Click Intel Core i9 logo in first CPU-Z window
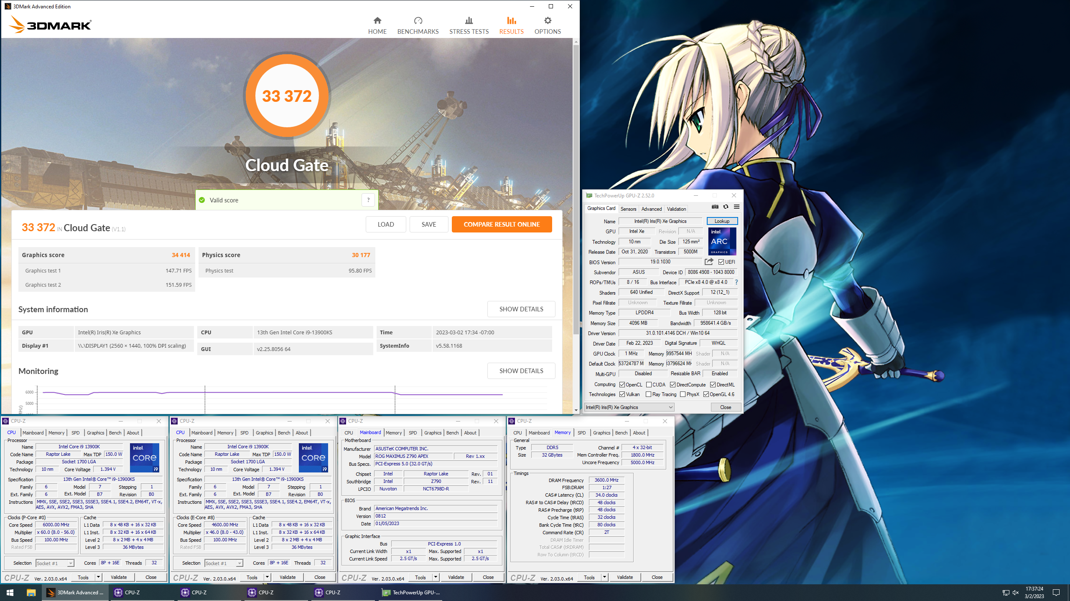This screenshot has width=1070, height=601. click(145, 457)
